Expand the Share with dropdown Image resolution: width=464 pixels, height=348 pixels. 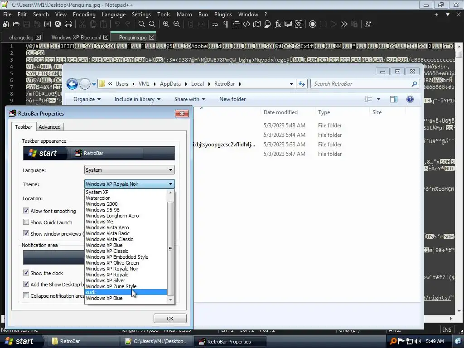point(190,99)
